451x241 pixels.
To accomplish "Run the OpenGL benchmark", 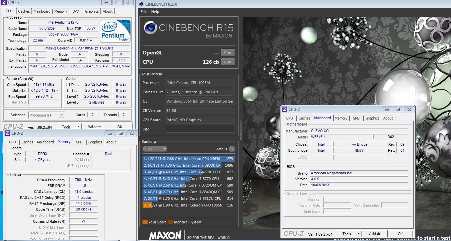I will coord(228,52).
